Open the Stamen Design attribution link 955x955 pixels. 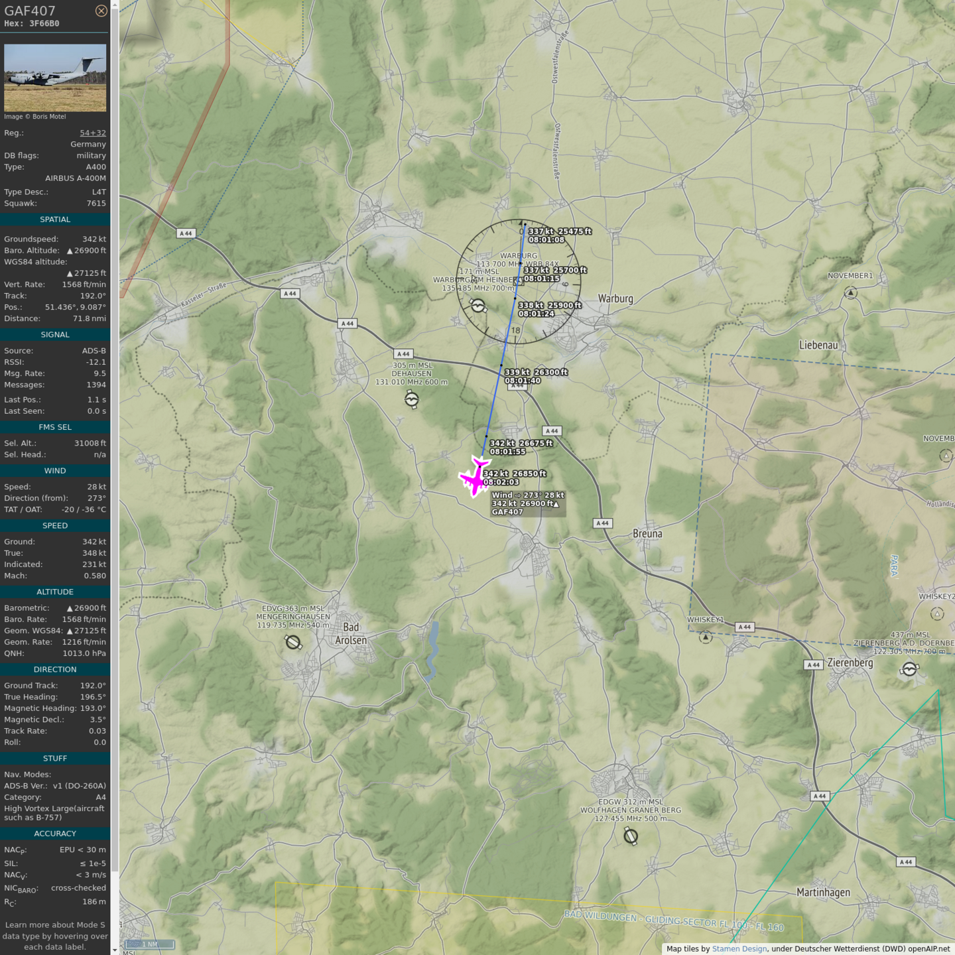point(739,948)
